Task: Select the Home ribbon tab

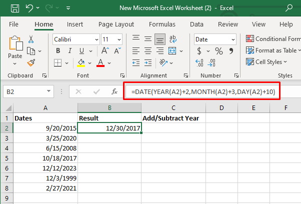Action: pyautogui.click(x=44, y=24)
